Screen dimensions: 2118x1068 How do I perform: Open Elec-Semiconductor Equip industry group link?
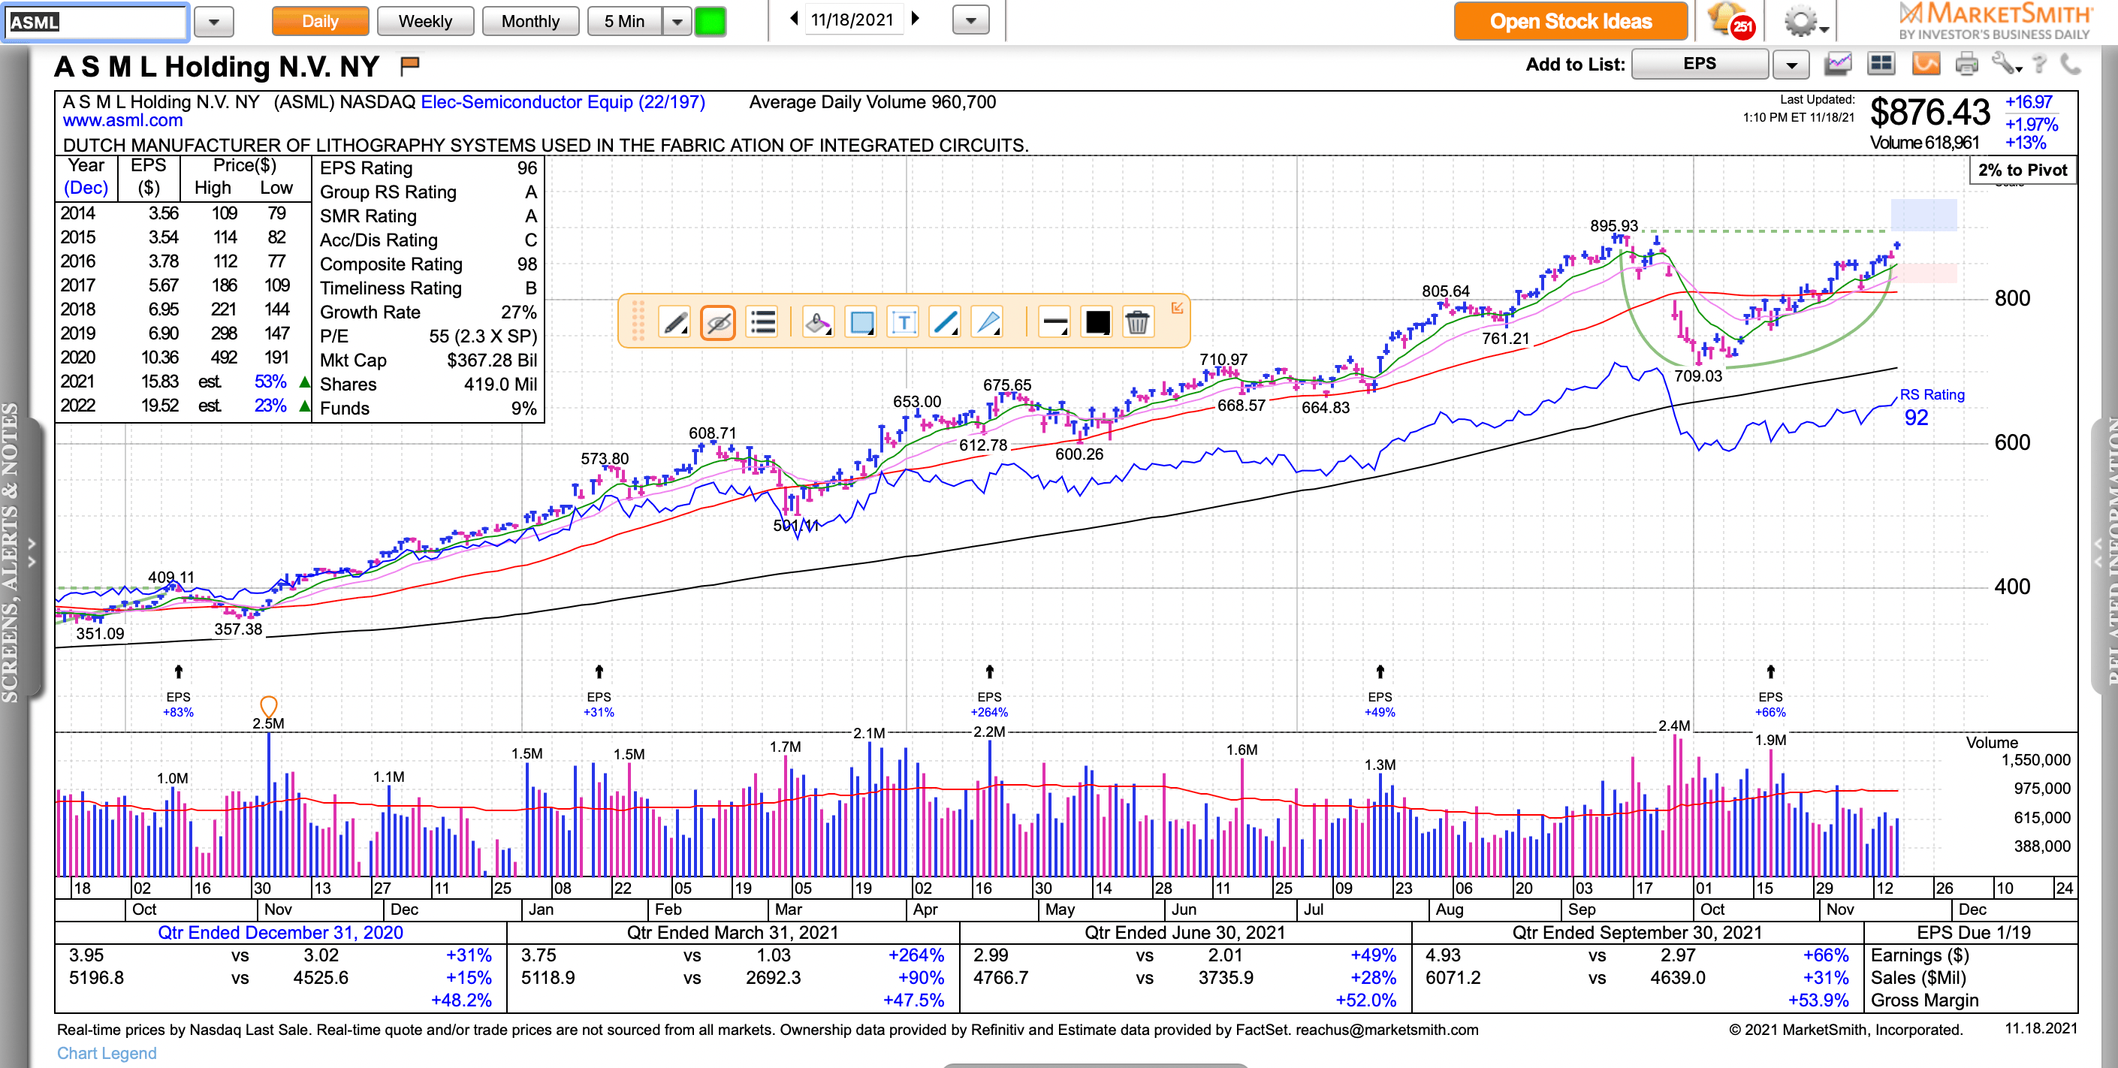tap(563, 102)
